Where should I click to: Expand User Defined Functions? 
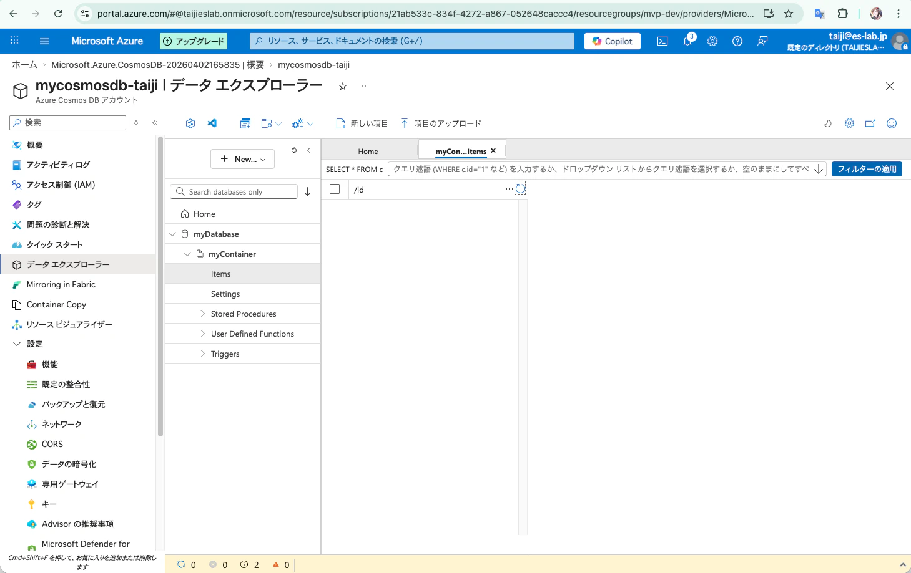202,334
